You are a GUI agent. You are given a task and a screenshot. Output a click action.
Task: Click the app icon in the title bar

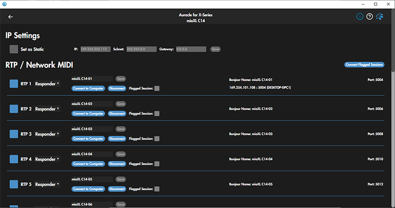(x=4, y=4)
